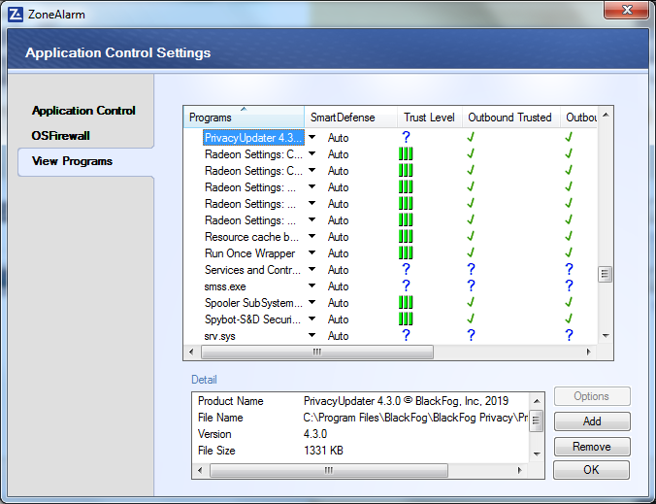Click Run Once Wrapper's green trust bars

pyautogui.click(x=406, y=253)
